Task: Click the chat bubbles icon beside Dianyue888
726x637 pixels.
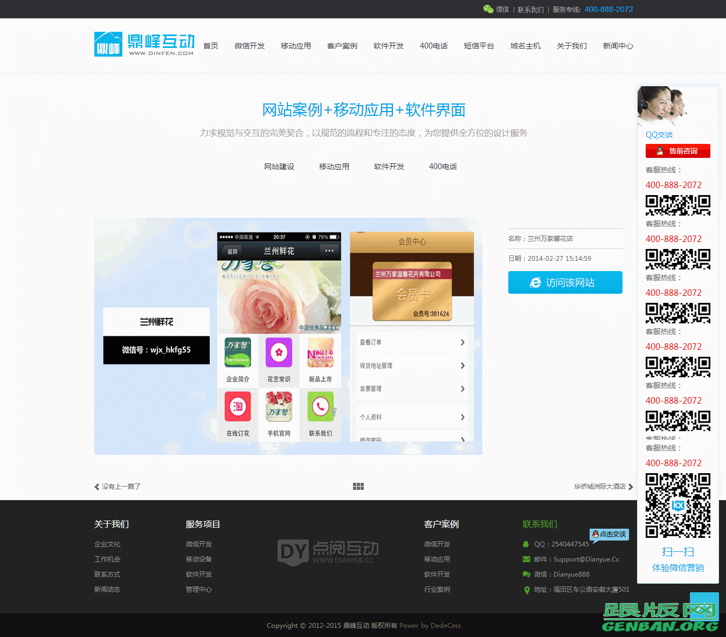Action: coord(527,574)
